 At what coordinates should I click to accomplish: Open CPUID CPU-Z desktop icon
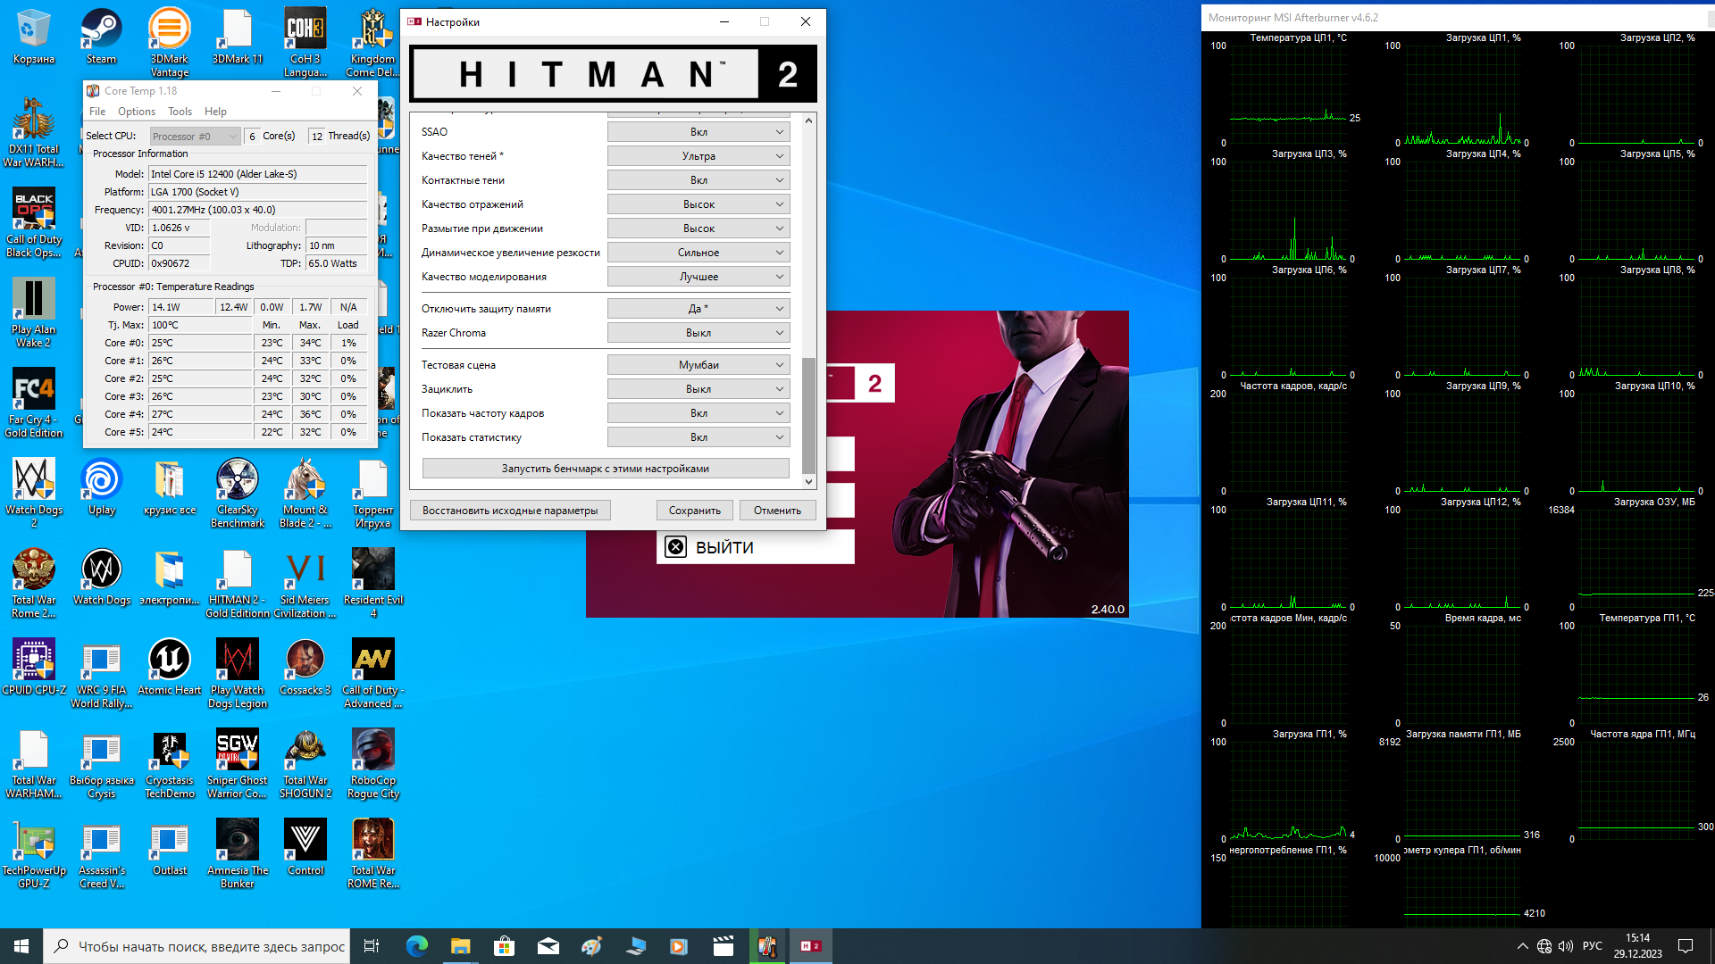(33, 667)
